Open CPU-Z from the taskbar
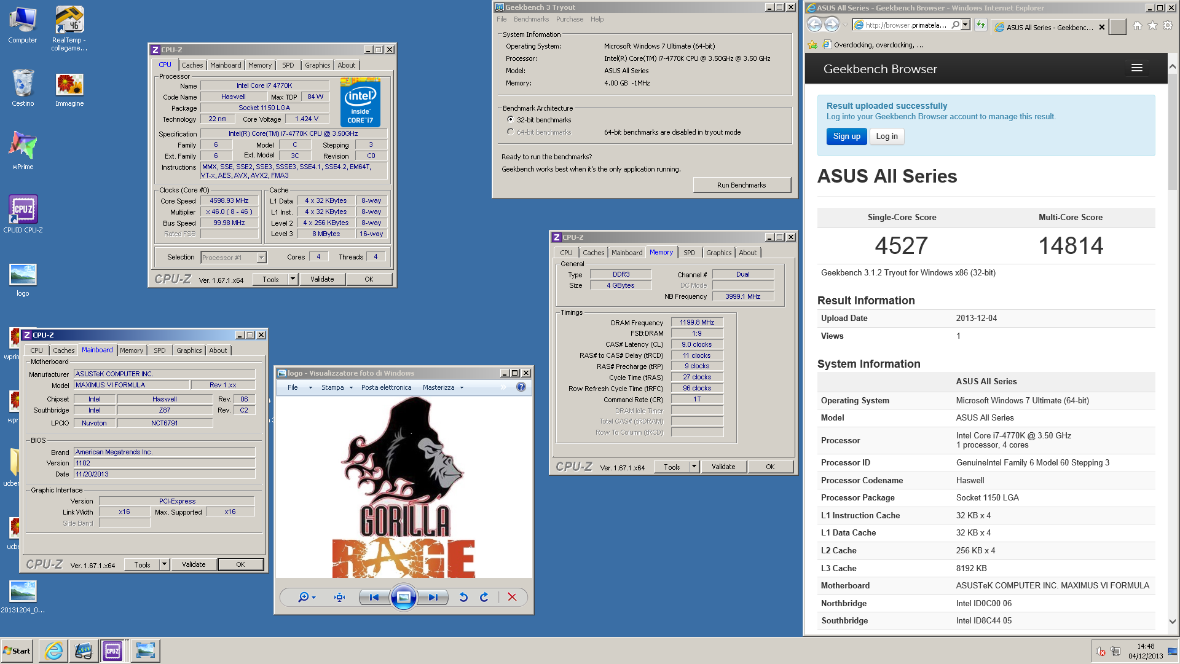 (x=112, y=650)
